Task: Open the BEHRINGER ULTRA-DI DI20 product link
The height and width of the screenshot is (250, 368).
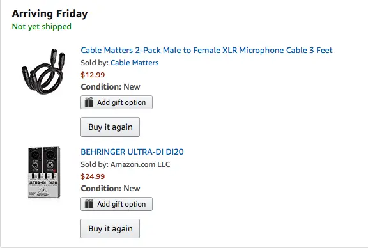Action: coord(132,152)
